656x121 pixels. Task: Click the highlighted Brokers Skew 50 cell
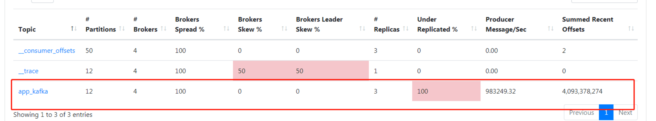point(264,71)
